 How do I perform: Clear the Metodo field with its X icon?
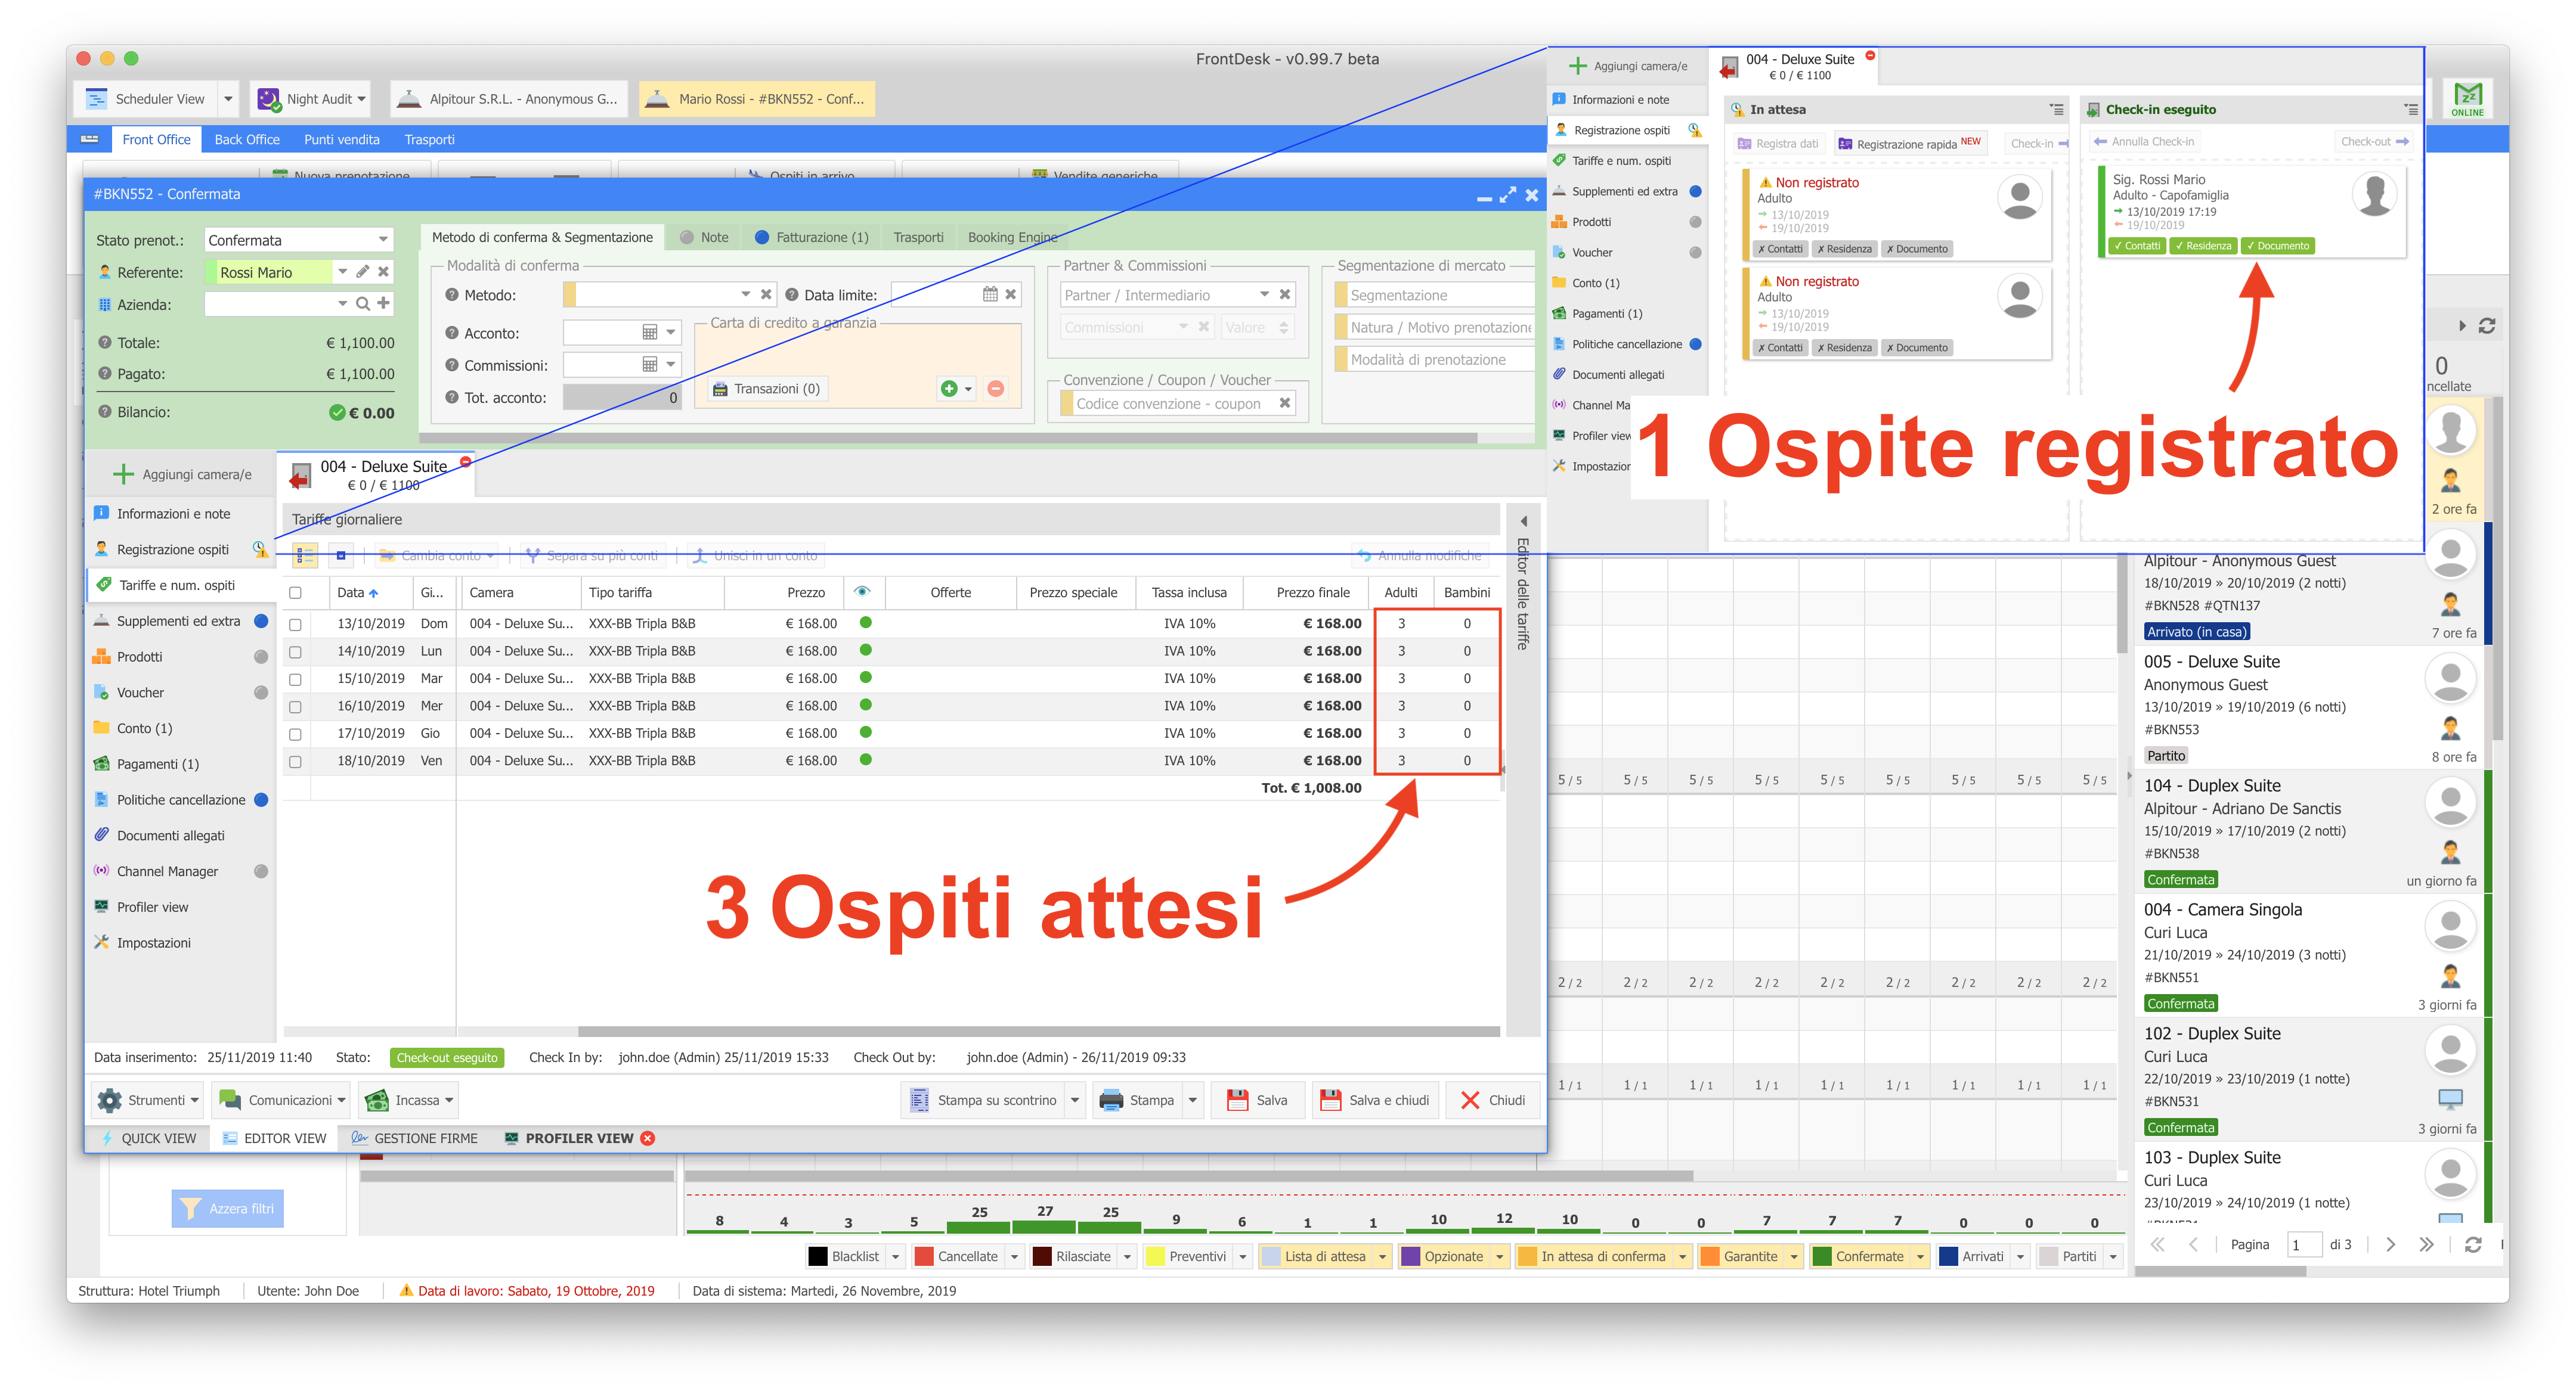tap(766, 295)
